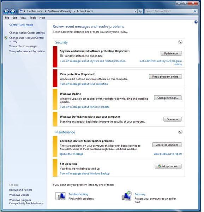This screenshot has width=204, height=212.
Task: Open the blue Help question mark icon
Action: pos(196,22)
